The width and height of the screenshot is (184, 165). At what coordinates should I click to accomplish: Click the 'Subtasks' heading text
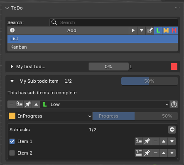point(20,130)
